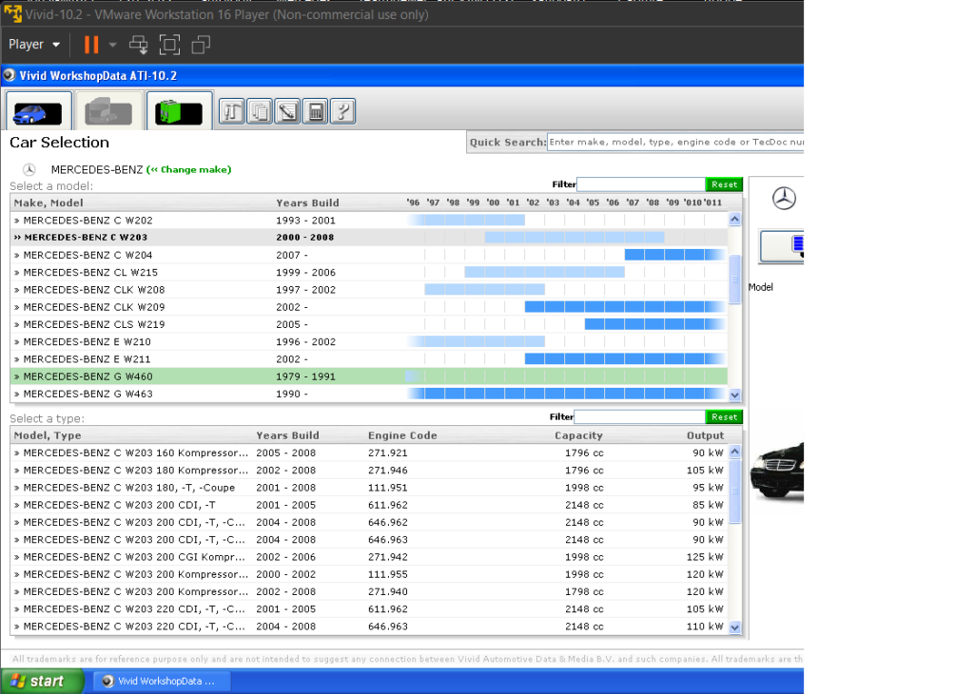974x694 pixels.
Task: Expand the arrow next to the pause button
Action: (x=112, y=45)
